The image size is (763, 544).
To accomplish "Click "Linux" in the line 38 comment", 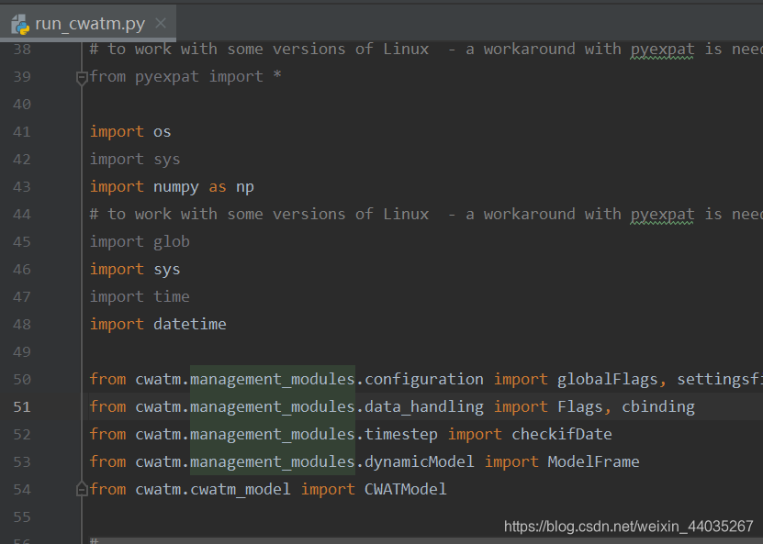I will tap(406, 50).
